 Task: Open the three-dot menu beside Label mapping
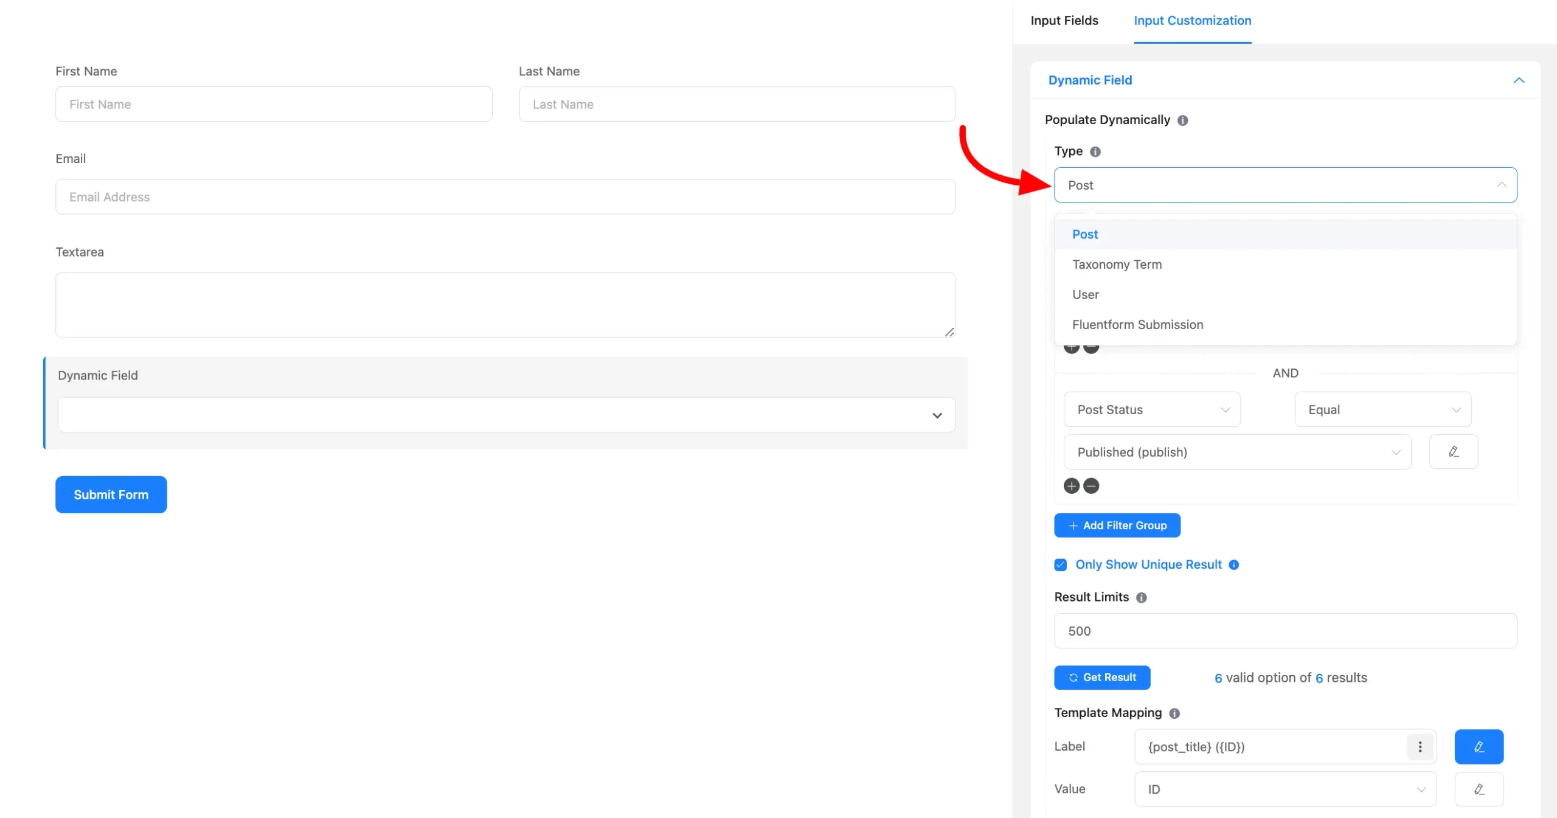pyautogui.click(x=1420, y=747)
